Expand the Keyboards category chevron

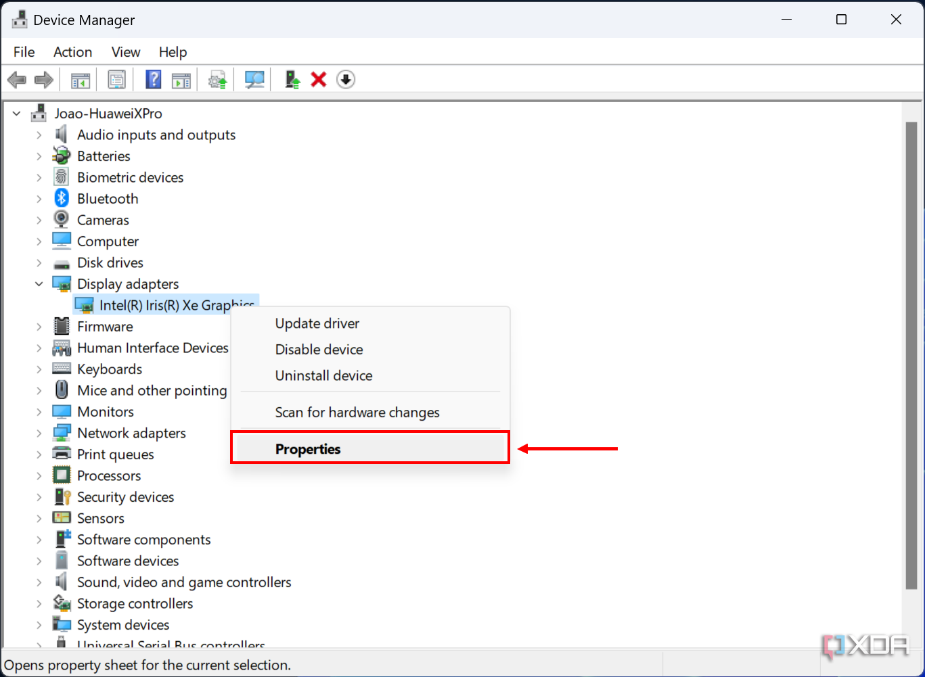39,369
